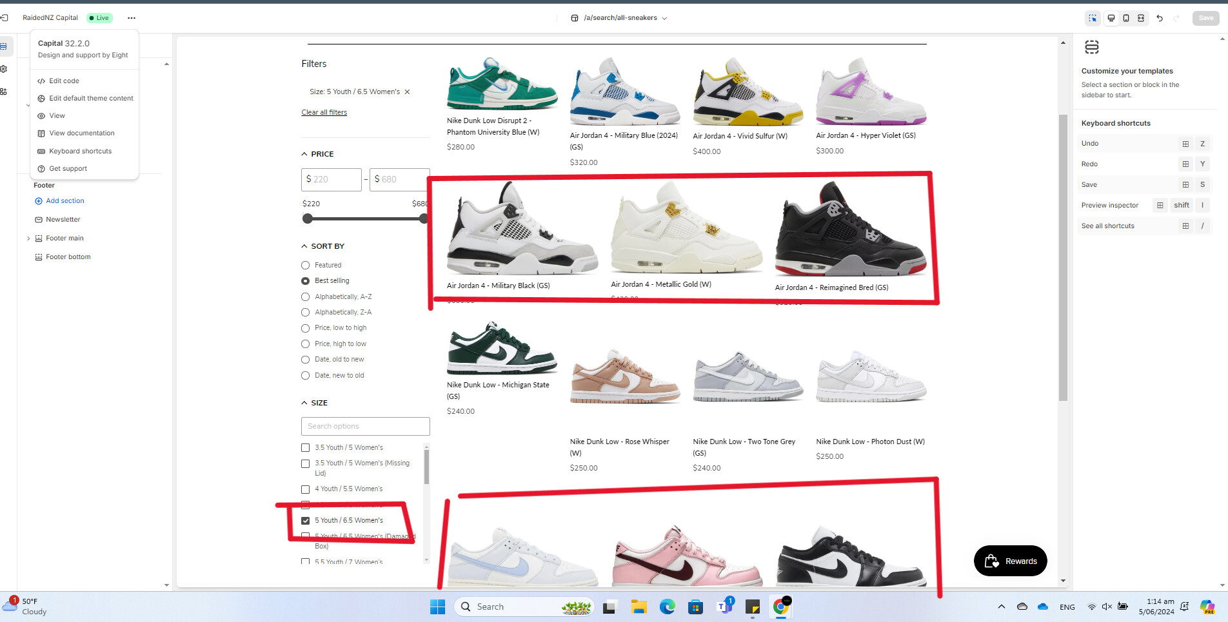Check 3.5 Youth / 5 Women's (Missing Lid)
The width and height of the screenshot is (1228, 622).
click(x=306, y=464)
